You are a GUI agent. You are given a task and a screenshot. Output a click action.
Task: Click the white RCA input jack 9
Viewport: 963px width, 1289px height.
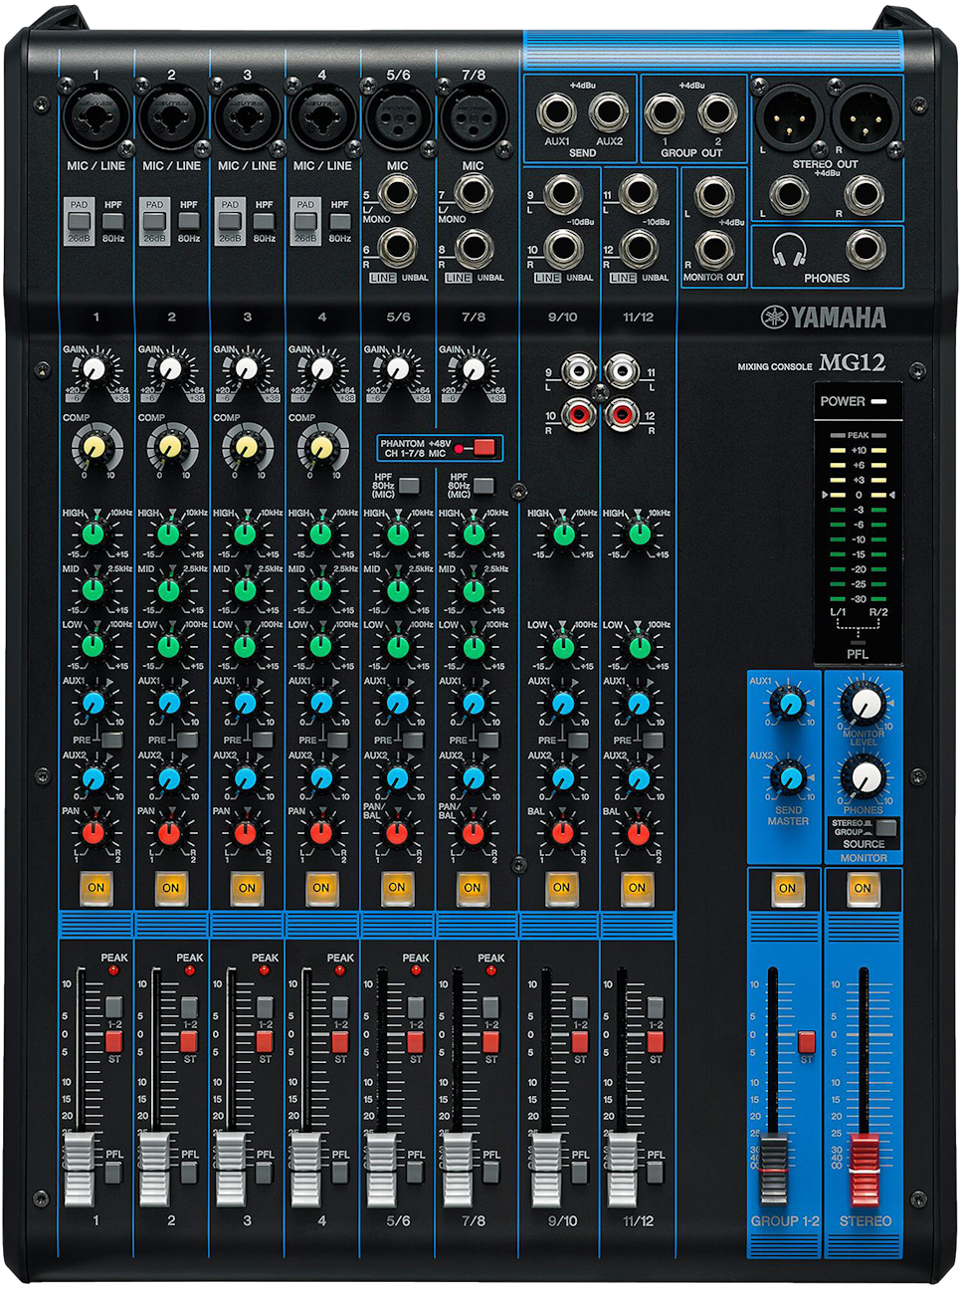click(578, 373)
